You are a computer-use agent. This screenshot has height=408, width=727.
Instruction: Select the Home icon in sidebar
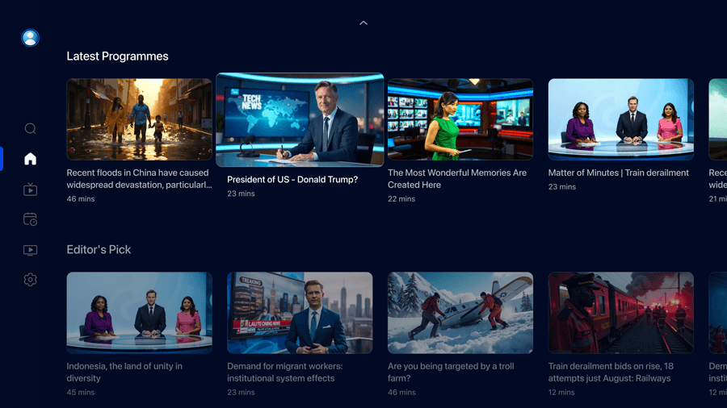pos(30,159)
